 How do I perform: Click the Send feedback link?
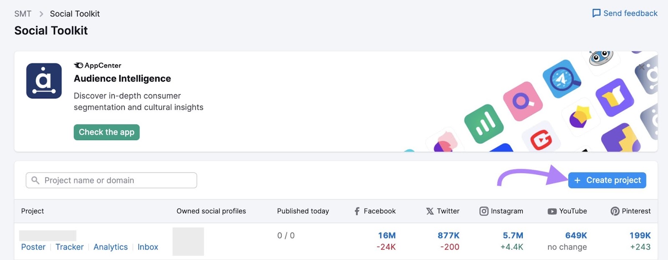click(x=630, y=13)
